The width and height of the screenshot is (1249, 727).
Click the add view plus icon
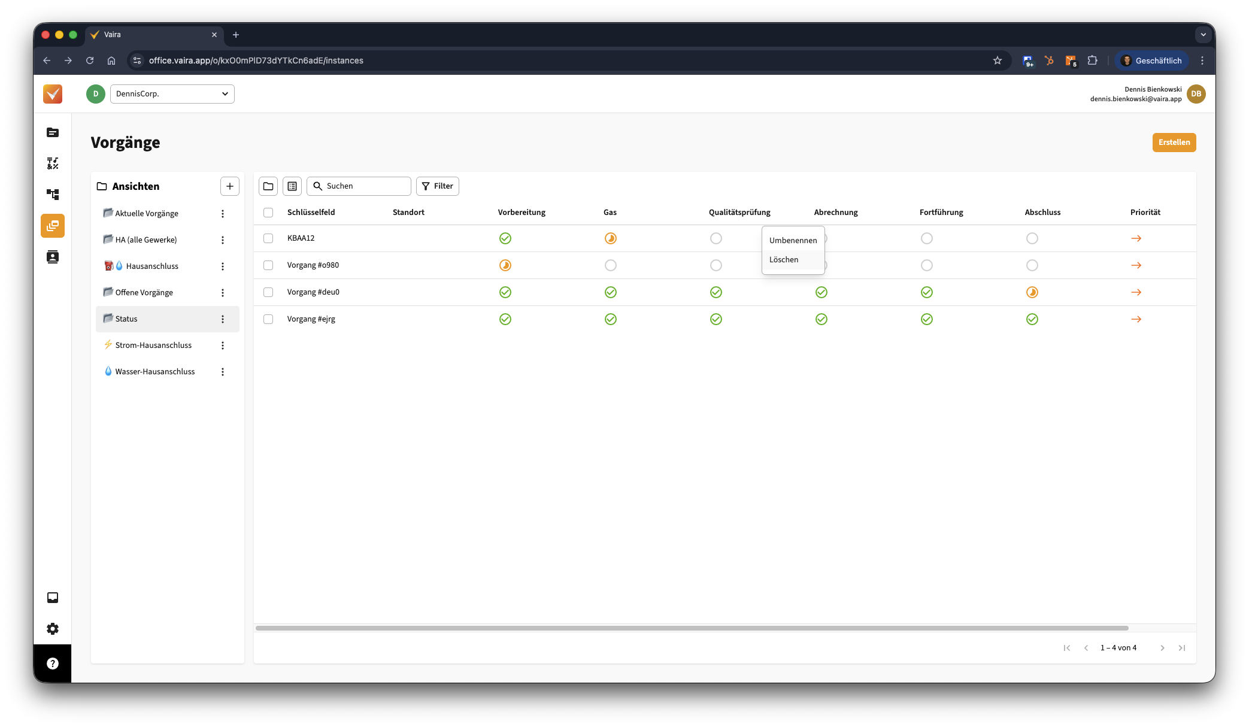tap(230, 186)
